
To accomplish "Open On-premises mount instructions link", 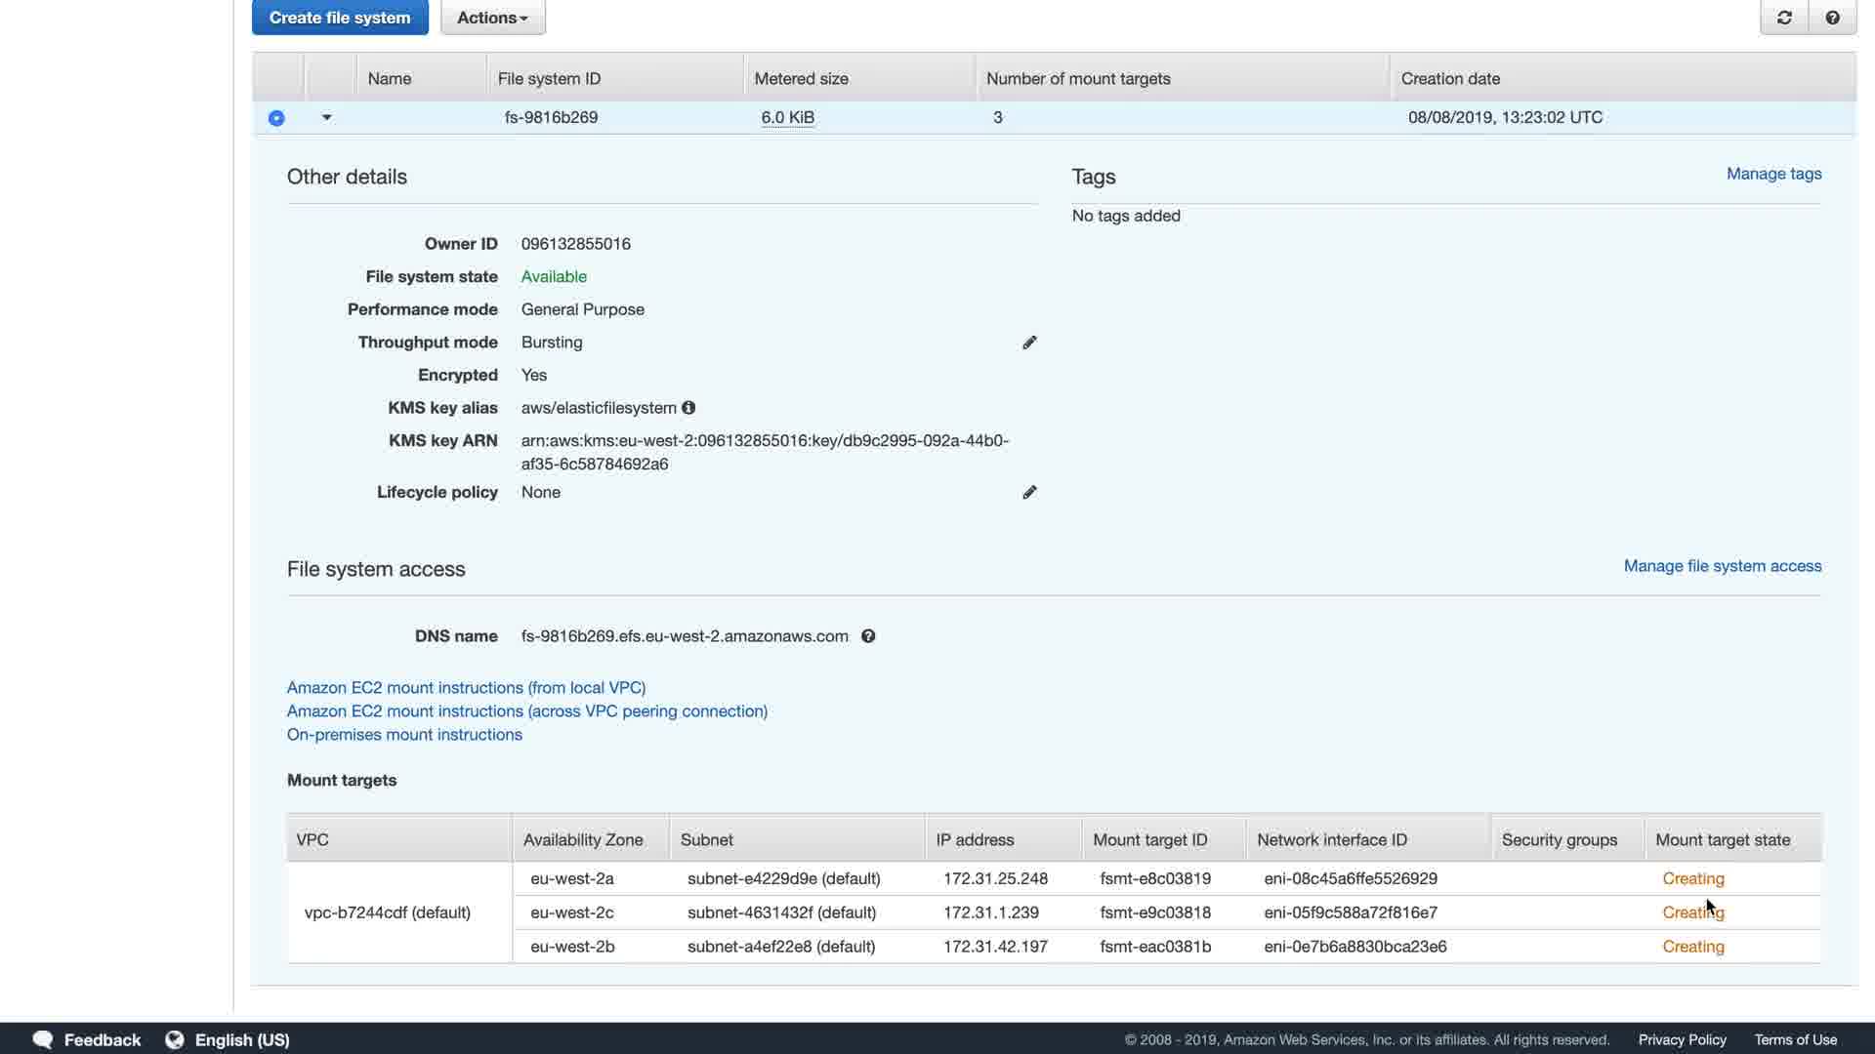I will [404, 735].
